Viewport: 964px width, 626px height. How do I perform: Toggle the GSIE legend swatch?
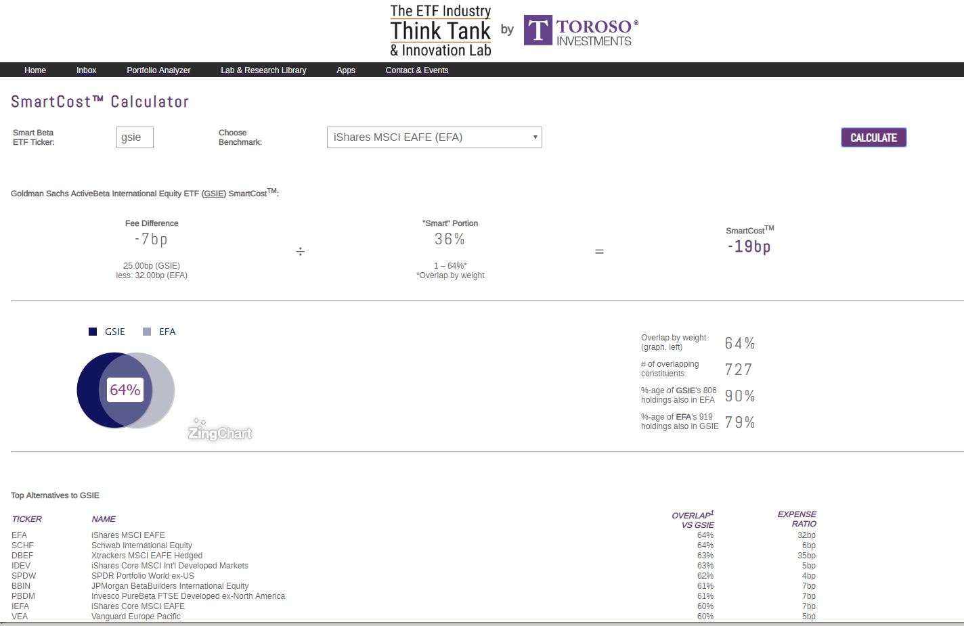(x=93, y=332)
